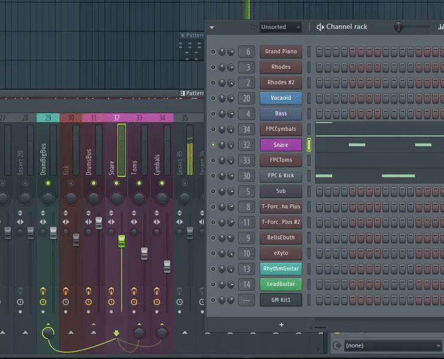This screenshot has height=359, width=444.
Task: Click the LeadGuitar channel panning knob
Action: tap(222, 285)
